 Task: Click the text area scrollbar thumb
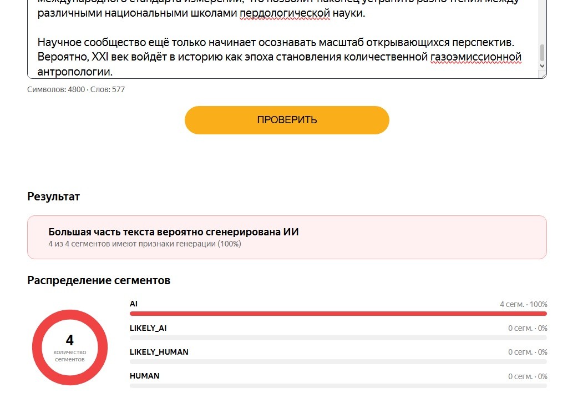(542, 53)
